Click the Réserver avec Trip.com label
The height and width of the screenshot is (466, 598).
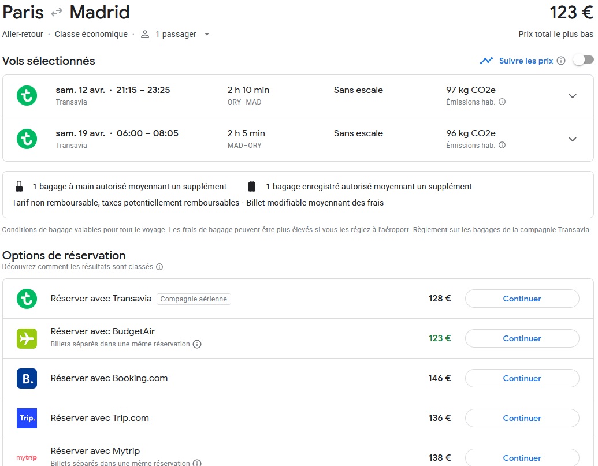tap(100, 418)
